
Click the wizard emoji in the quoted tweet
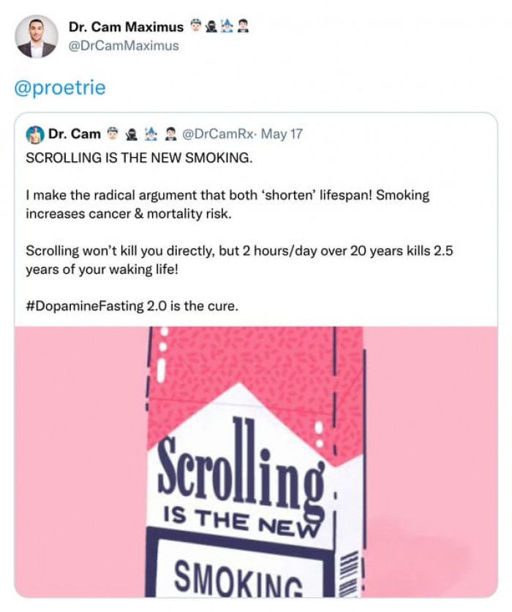151,134
